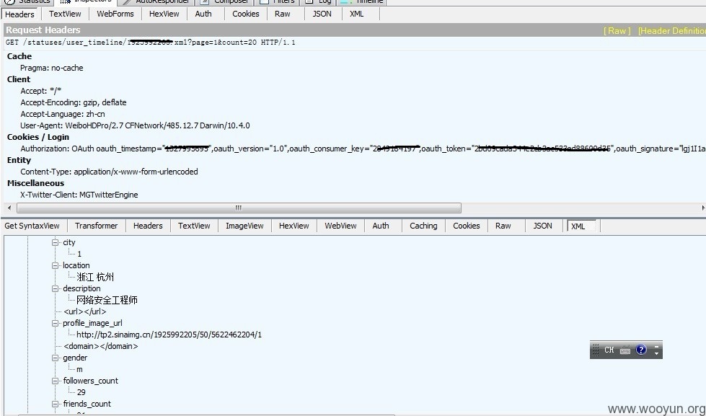Select the GET request line text
Image resolution: width=706 pixels, height=416 pixels.
pyautogui.click(x=151, y=43)
